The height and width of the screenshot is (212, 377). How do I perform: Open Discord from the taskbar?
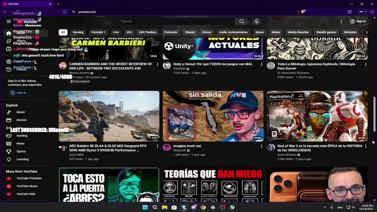click(194, 207)
